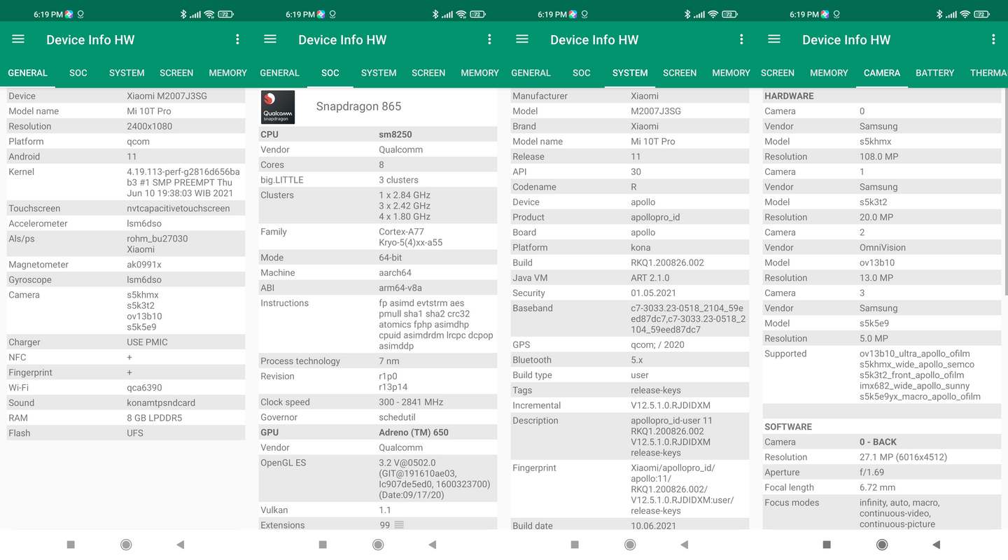Switch to MEMORY tab on the SoC screen

click(480, 73)
